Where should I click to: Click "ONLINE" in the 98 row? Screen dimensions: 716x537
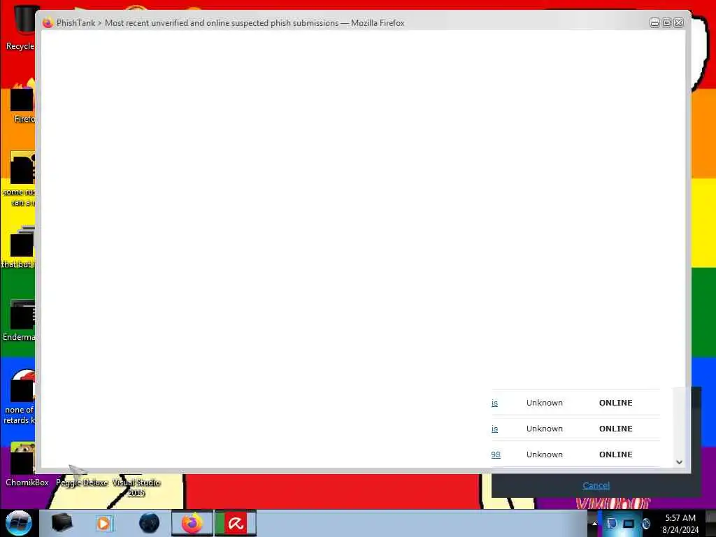(615, 454)
